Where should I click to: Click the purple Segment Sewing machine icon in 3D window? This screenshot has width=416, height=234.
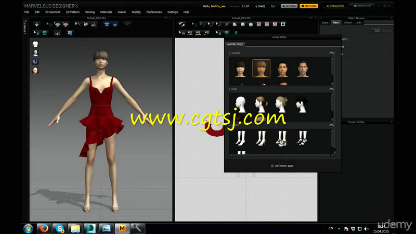tap(86, 24)
